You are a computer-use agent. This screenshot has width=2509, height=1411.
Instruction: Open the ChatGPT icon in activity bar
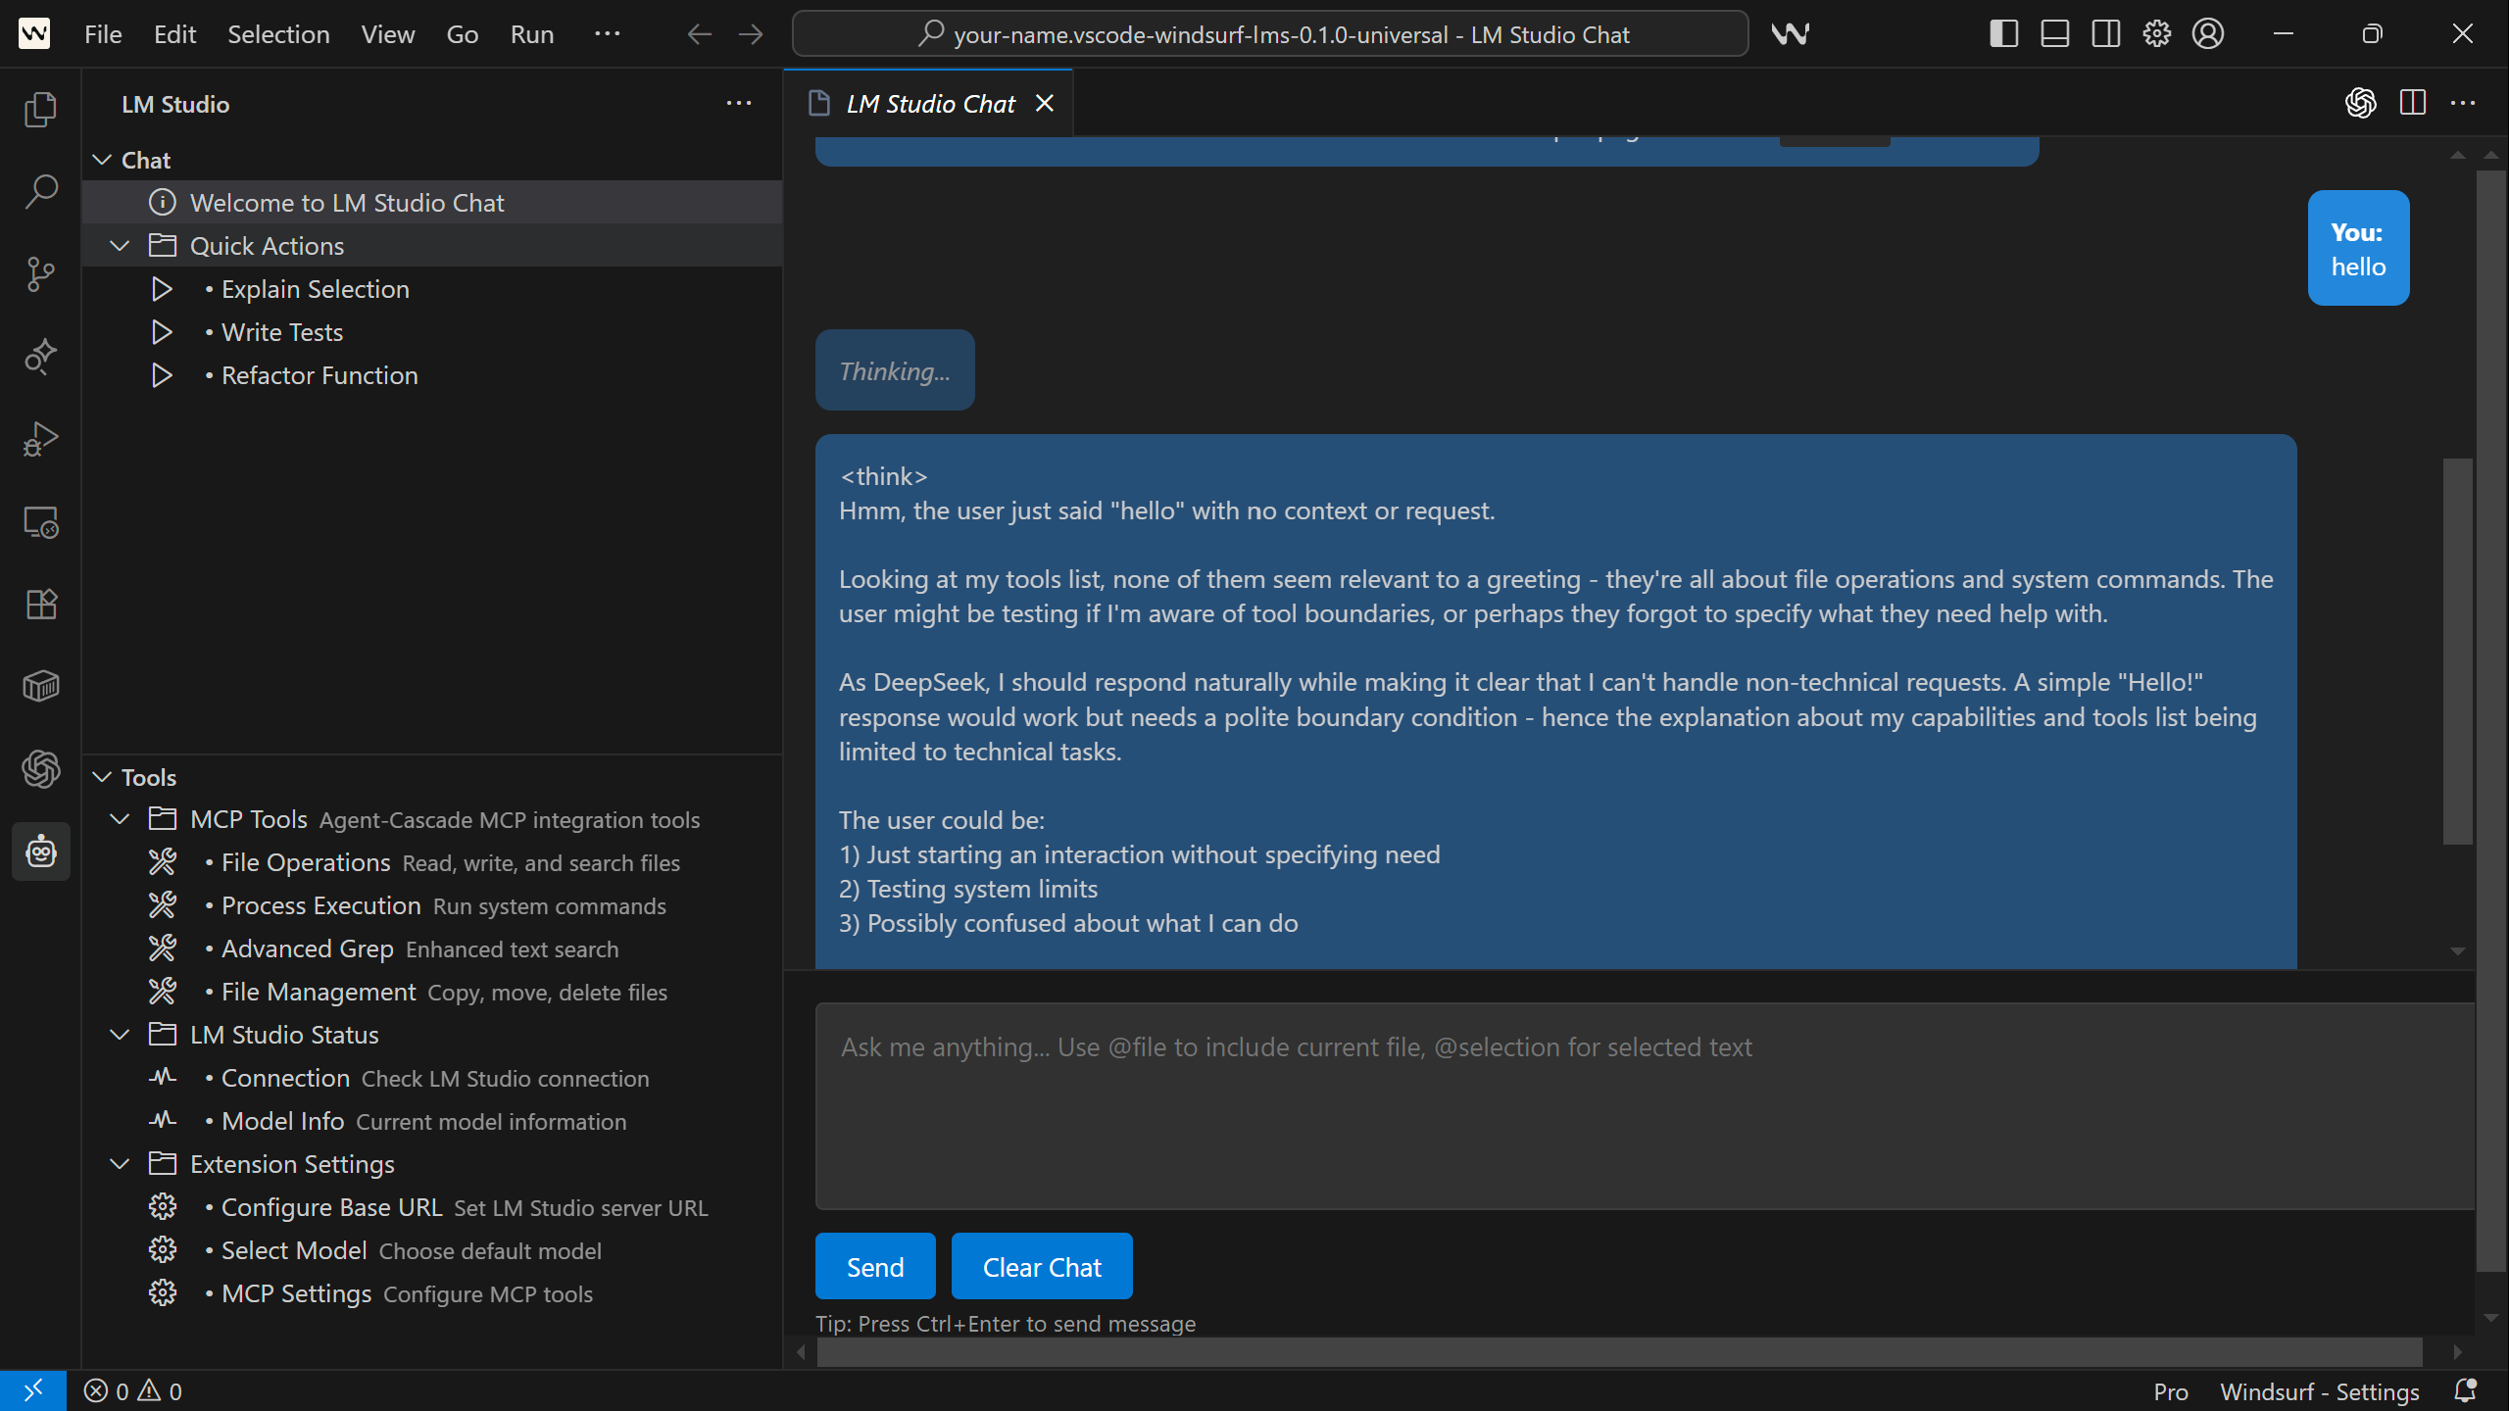coord(40,769)
